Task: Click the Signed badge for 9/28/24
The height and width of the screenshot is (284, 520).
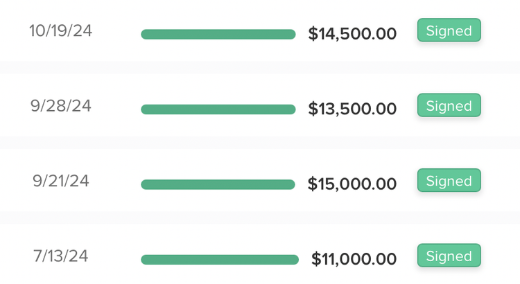Action: tap(449, 106)
